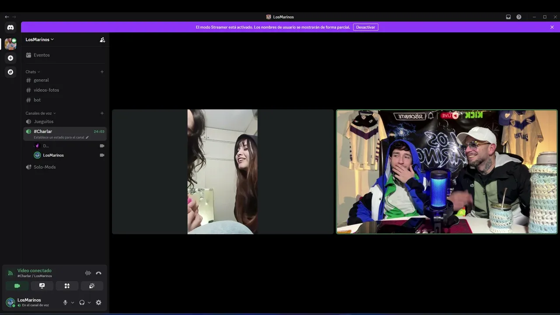The image size is (560, 315).
Task: Open the help icon in the title bar
Action: 519,17
